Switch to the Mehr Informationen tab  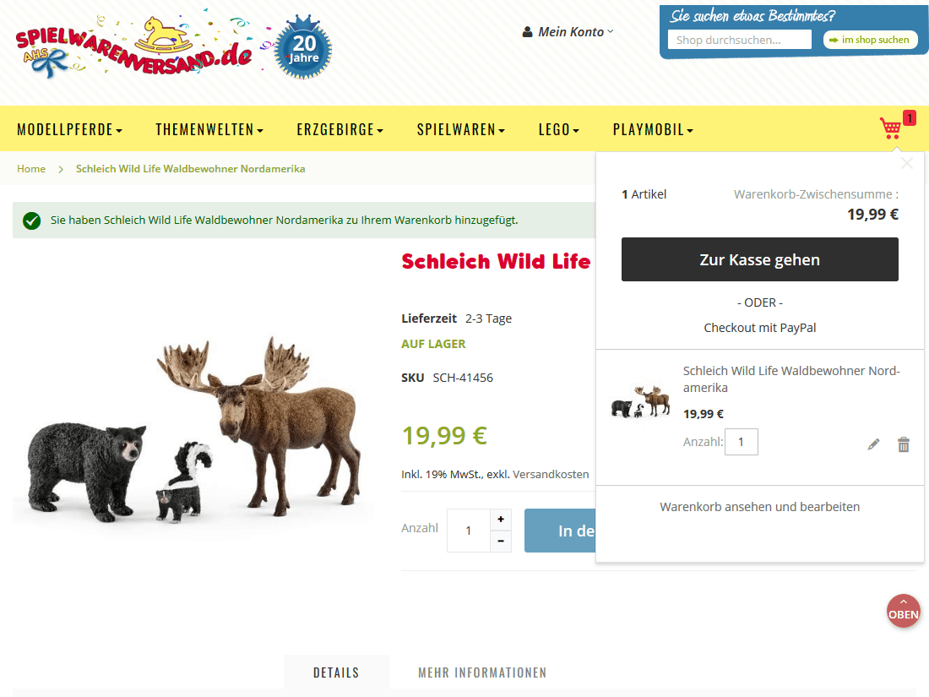pos(482,672)
